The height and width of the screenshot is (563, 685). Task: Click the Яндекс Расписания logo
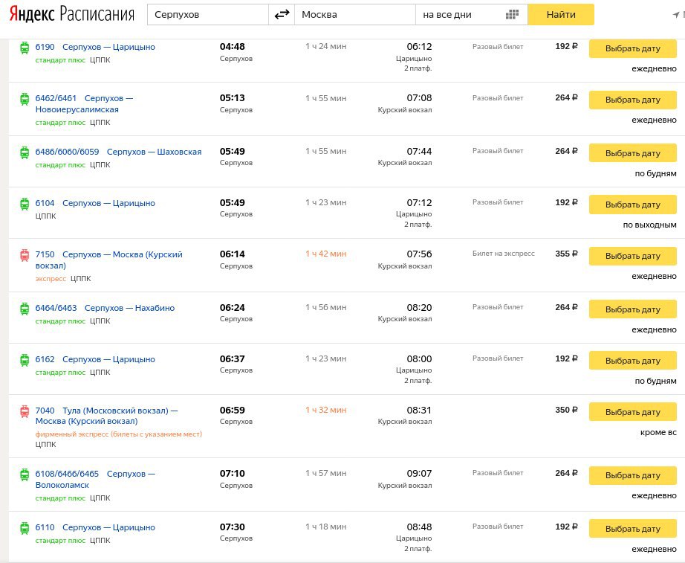[71, 14]
